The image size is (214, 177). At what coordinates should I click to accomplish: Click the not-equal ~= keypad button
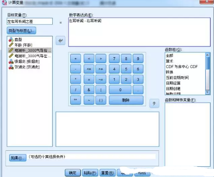pyautogui.click(x=101, y=80)
